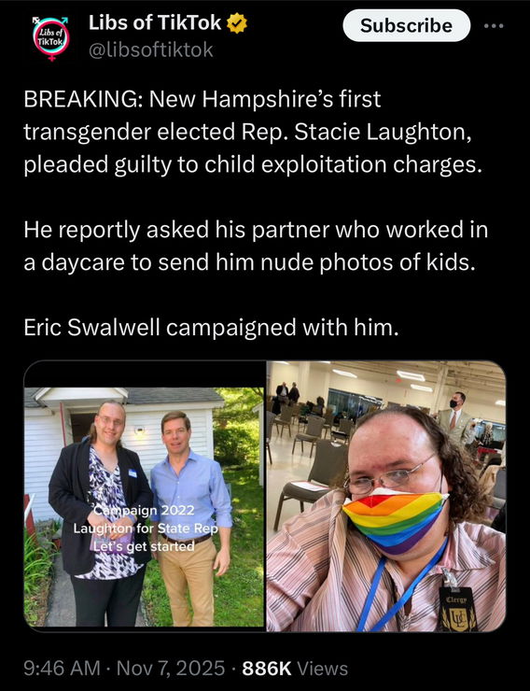The image size is (530, 691).
Task: Click the Nov 7, 2025 date
Action: 171,669
